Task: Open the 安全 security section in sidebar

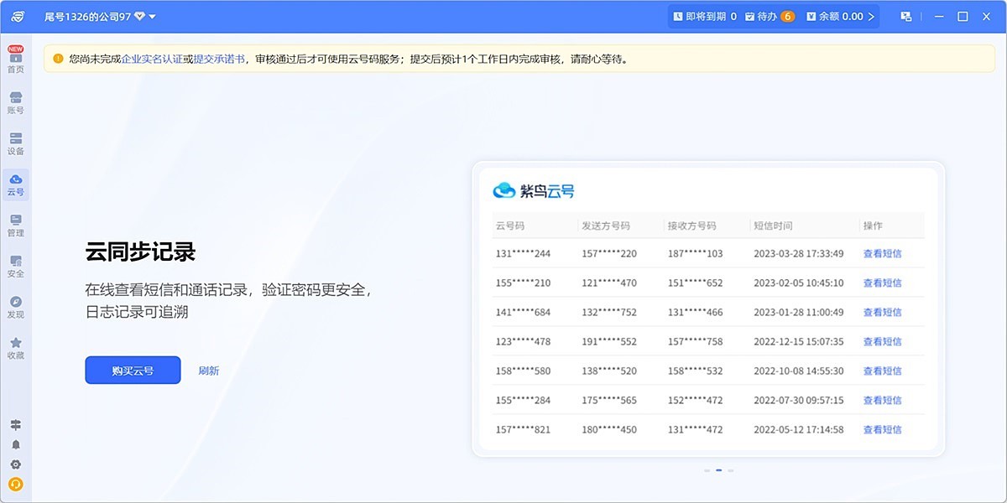Action: coord(15,264)
